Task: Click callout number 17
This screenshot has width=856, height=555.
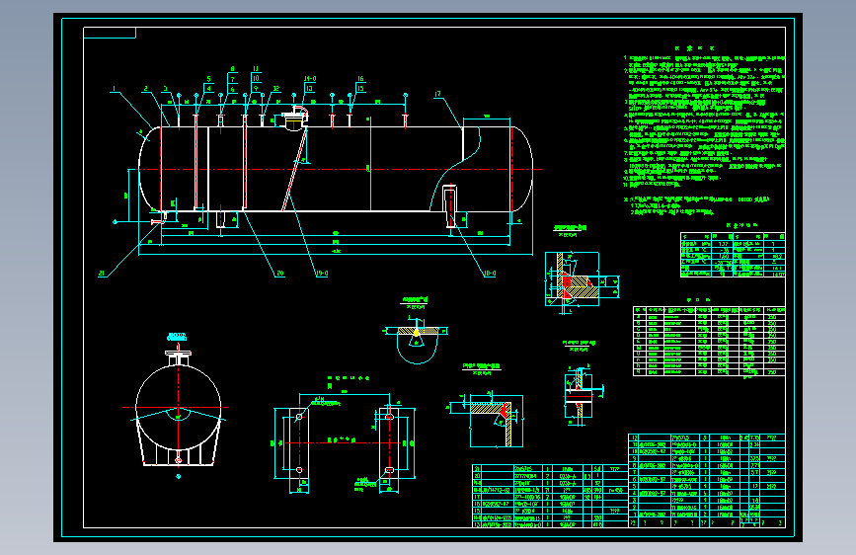Action: (437, 94)
